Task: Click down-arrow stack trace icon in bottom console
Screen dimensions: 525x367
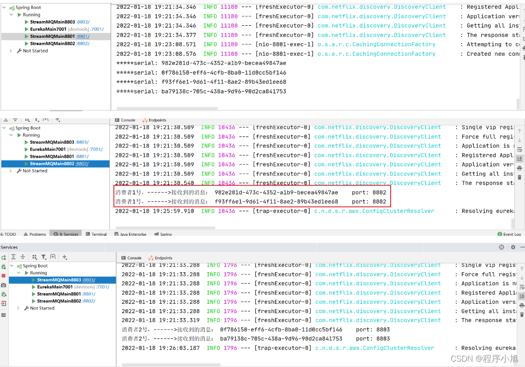Action: [x=521, y=278]
